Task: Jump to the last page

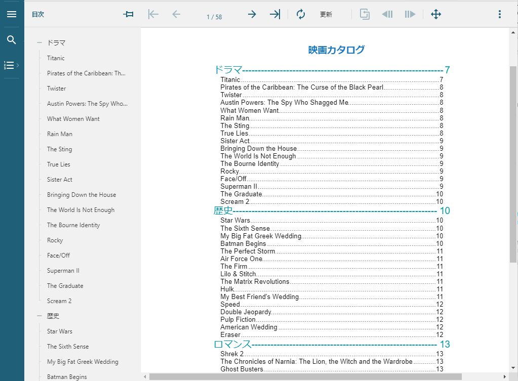Action: [x=274, y=14]
